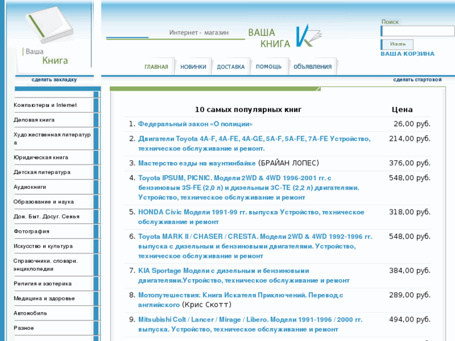Open the Медицина и здоровье category

(x=44, y=298)
